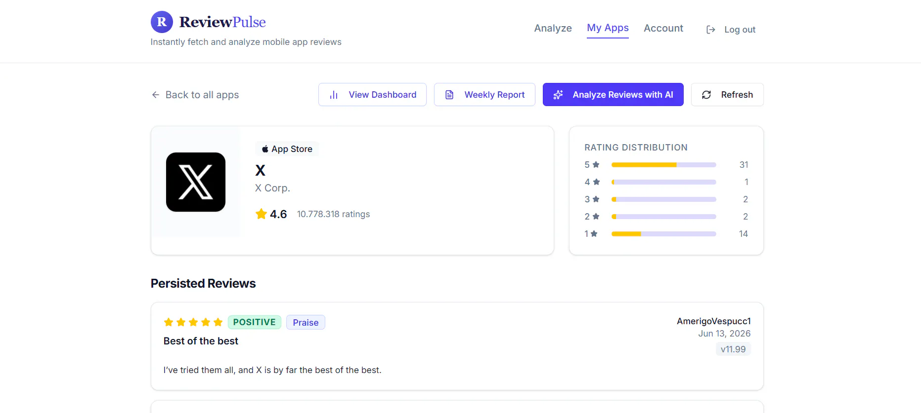Viewport: 921px width, 413px height.
Task: Click the Persisted Reviews heading
Action: point(203,283)
